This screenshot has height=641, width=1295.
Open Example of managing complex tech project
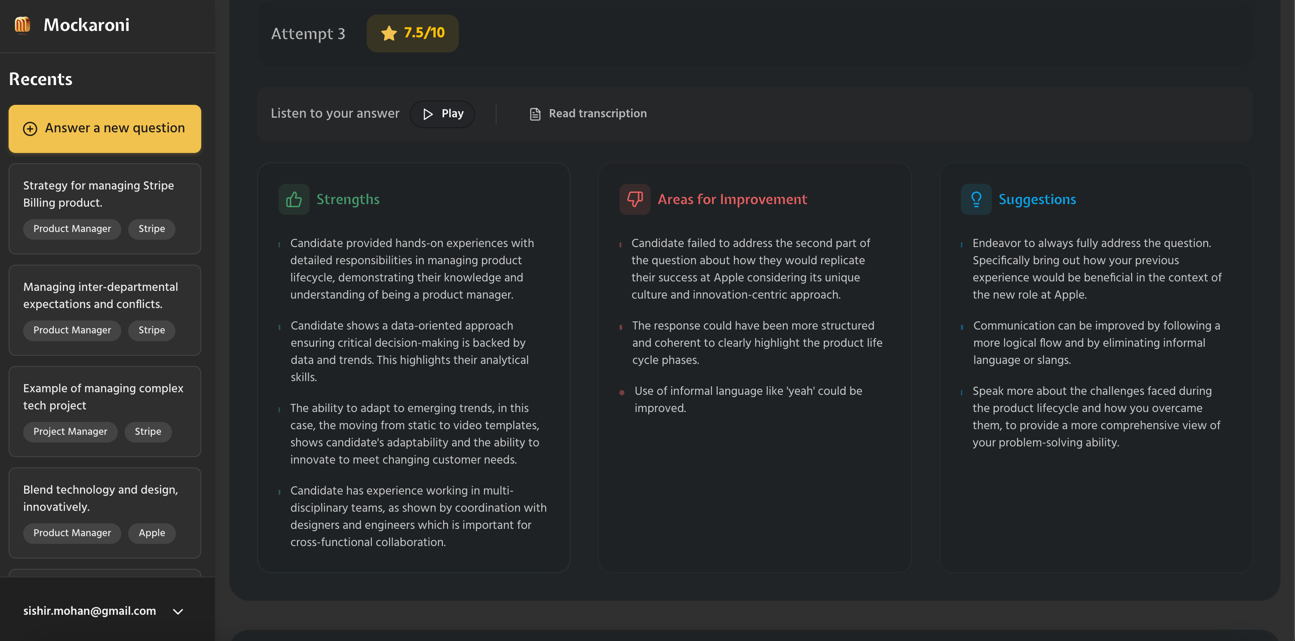pyautogui.click(x=103, y=397)
